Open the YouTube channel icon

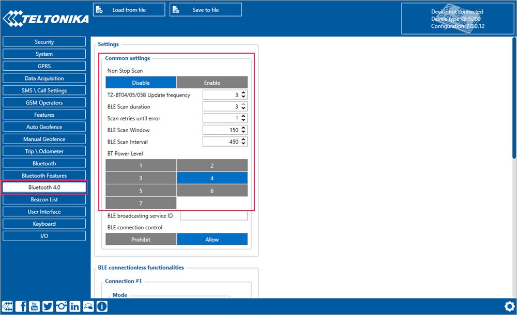tap(35, 306)
